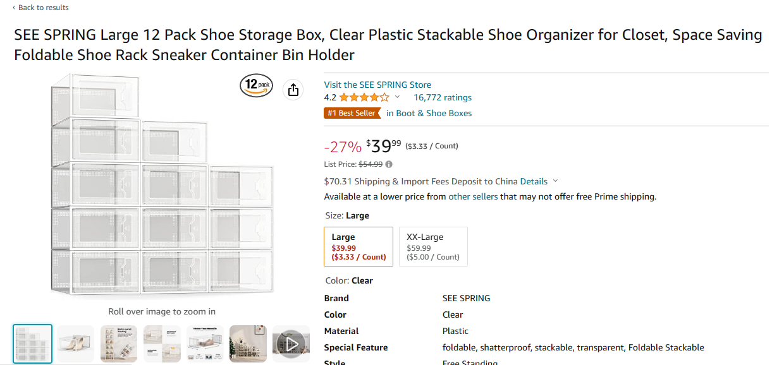Click the share icon above product image
The width and height of the screenshot is (772, 365).
(293, 90)
